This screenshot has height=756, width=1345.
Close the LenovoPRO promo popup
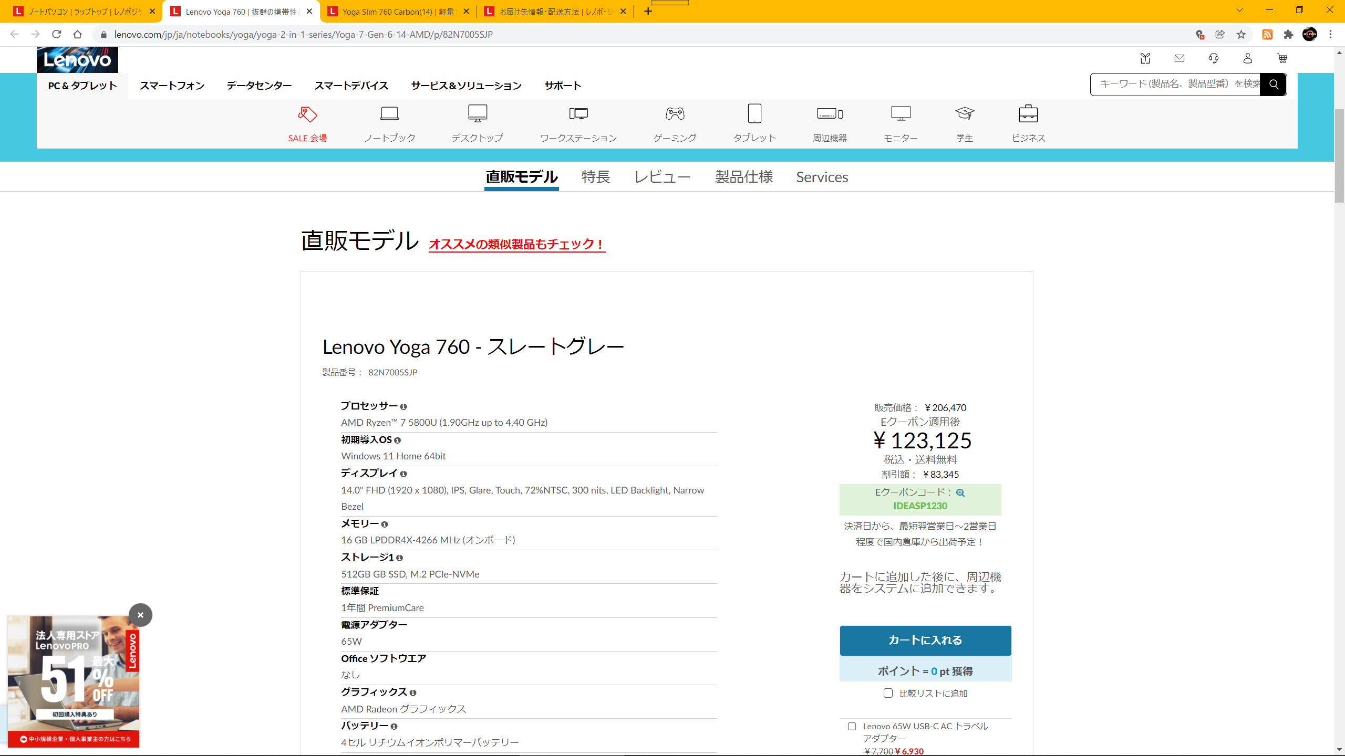click(x=140, y=615)
